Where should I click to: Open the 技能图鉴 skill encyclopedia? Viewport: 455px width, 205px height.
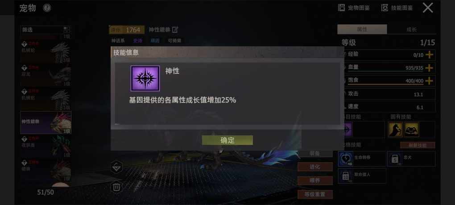[x=397, y=8]
